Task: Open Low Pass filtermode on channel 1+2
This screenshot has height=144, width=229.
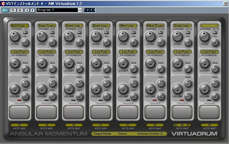Action: click(x=20, y=52)
